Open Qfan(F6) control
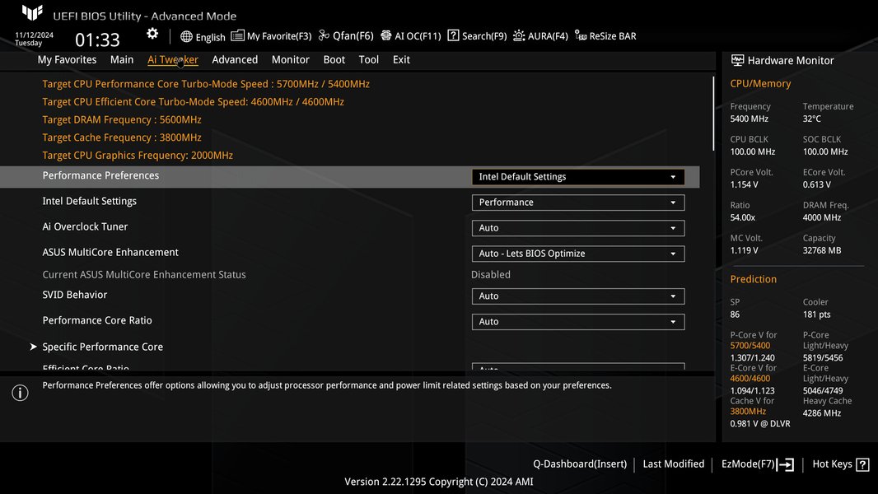The width and height of the screenshot is (878, 494). click(353, 35)
